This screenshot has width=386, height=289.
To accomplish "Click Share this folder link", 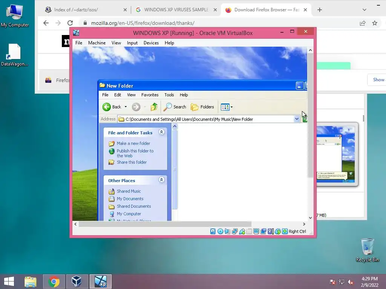I will pyautogui.click(x=132, y=162).
